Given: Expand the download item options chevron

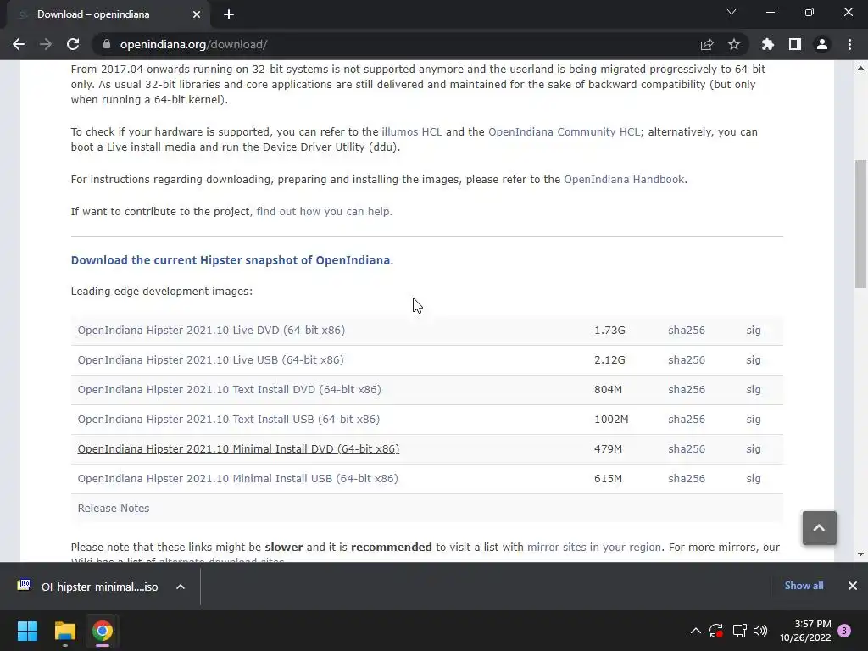Looking at the screenshot, I should coord(181,587).
